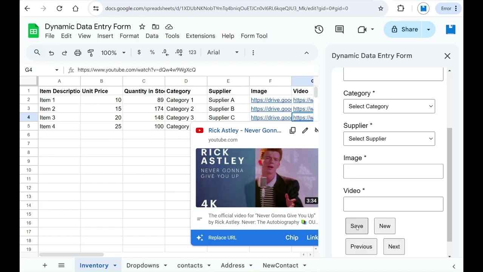Reload the current page
483x272 pixels.
click(x=59, y=8)
